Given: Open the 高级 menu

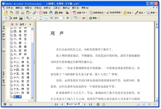Looking at the screenshot, I should click(66, 8).
